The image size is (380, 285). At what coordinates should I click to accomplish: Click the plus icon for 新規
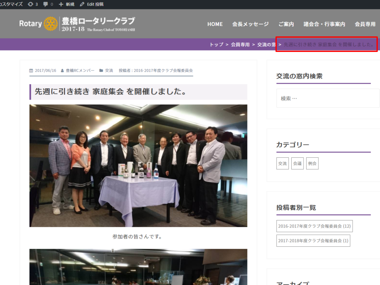[61, 4]
